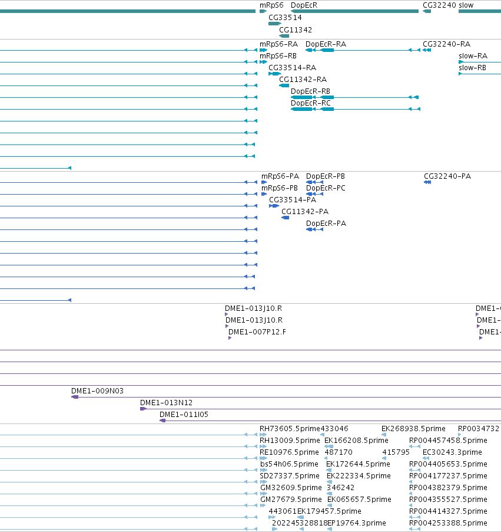Click the DME1-013N12 BAC label
This screenshot has height=532, width=501.
[x=167, y=403]
